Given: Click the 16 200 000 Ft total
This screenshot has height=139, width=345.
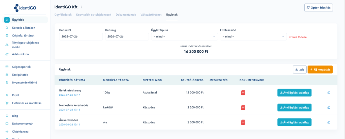Looking at the screenshot, I should [196, 52].
